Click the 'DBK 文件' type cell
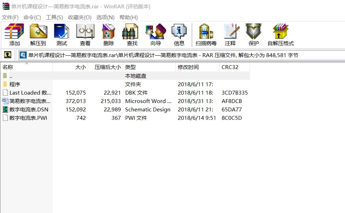 point(136,92)
